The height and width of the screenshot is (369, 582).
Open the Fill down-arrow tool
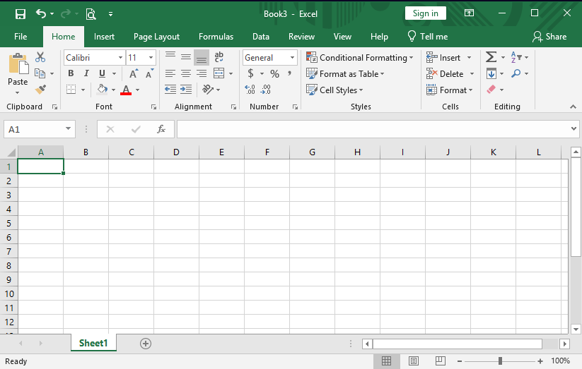(x=491, y=73)
